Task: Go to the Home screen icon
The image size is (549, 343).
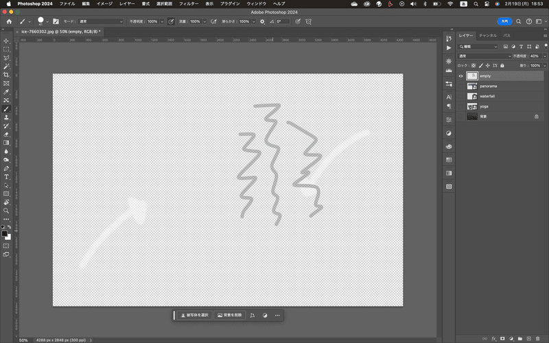Action: click(9, 21)
